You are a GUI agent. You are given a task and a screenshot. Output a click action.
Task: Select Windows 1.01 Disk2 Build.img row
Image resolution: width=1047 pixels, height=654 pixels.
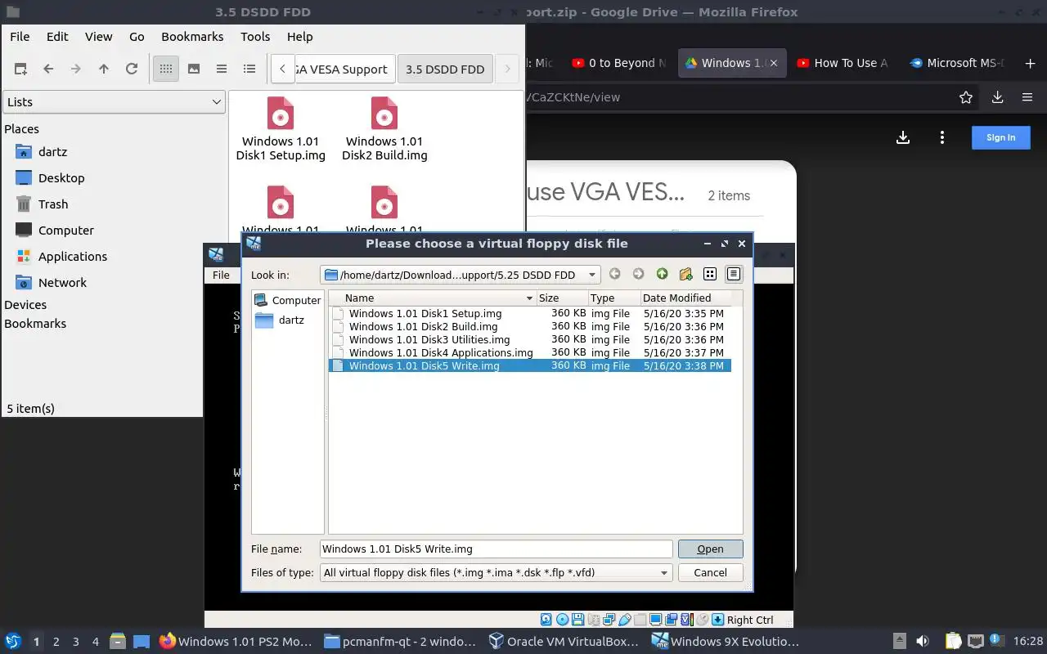click(x=530, y=326)
